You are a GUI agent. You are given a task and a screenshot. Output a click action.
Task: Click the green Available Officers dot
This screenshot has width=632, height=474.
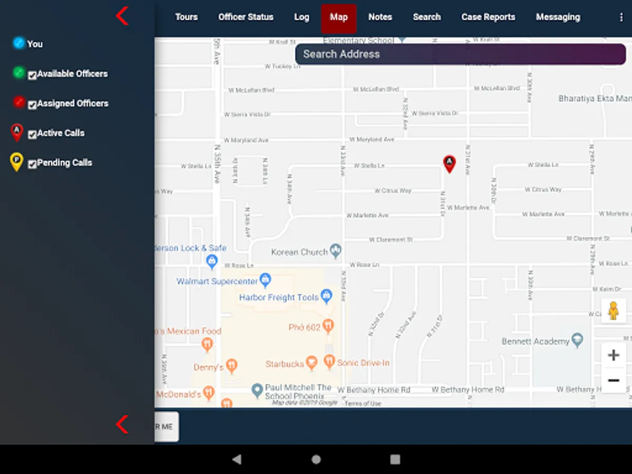(x=19, y=73)
